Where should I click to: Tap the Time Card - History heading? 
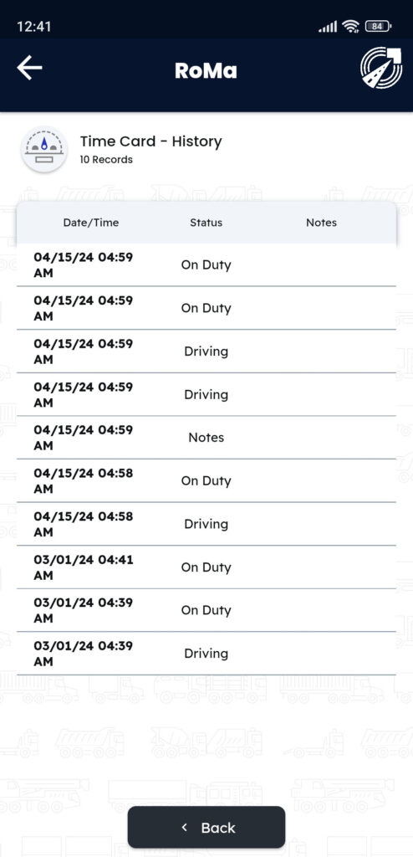(x=150, y=141)
